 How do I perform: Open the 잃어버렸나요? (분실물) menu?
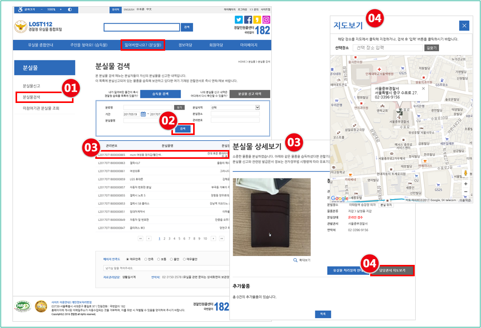143,45
